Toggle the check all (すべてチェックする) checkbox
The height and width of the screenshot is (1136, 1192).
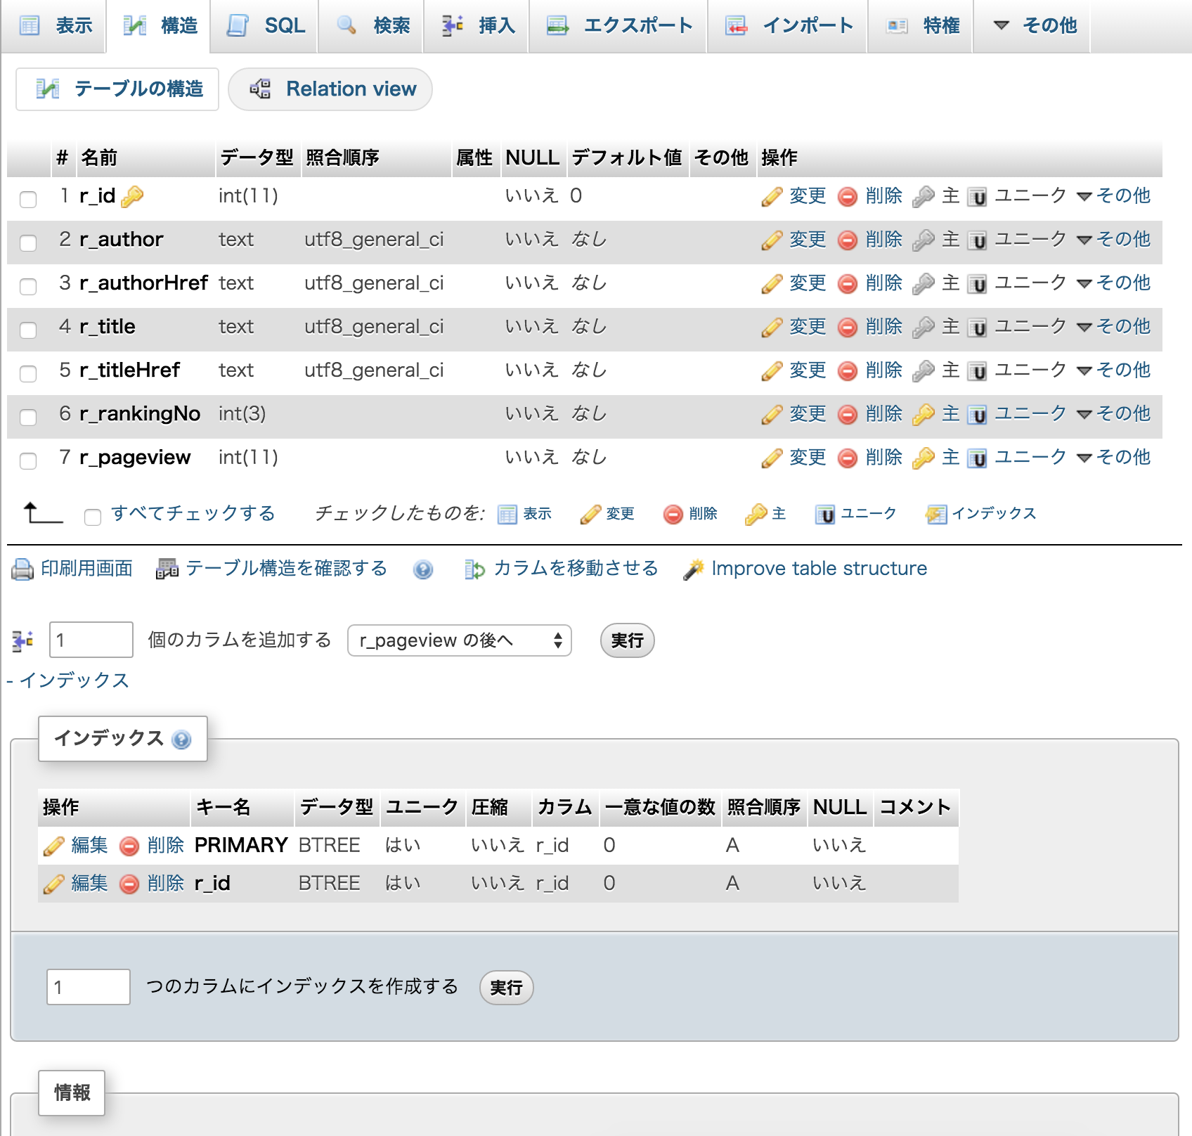[93, 517]
